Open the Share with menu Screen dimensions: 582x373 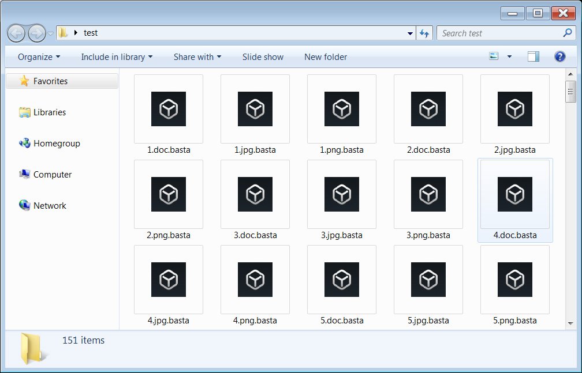tap(197, 56)
